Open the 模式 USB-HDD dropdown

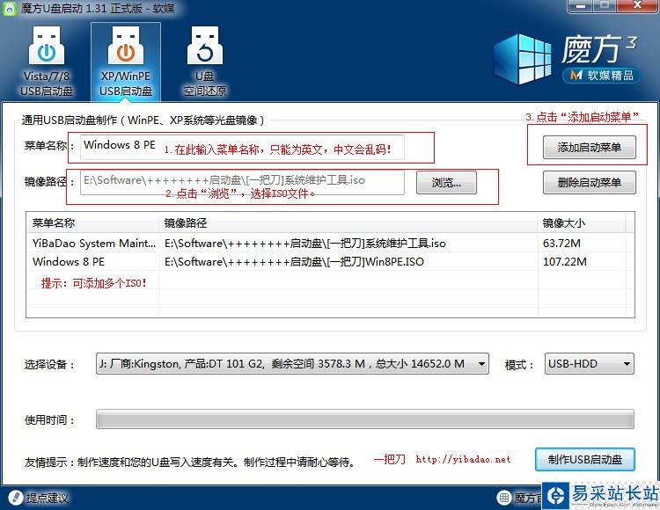589,364
